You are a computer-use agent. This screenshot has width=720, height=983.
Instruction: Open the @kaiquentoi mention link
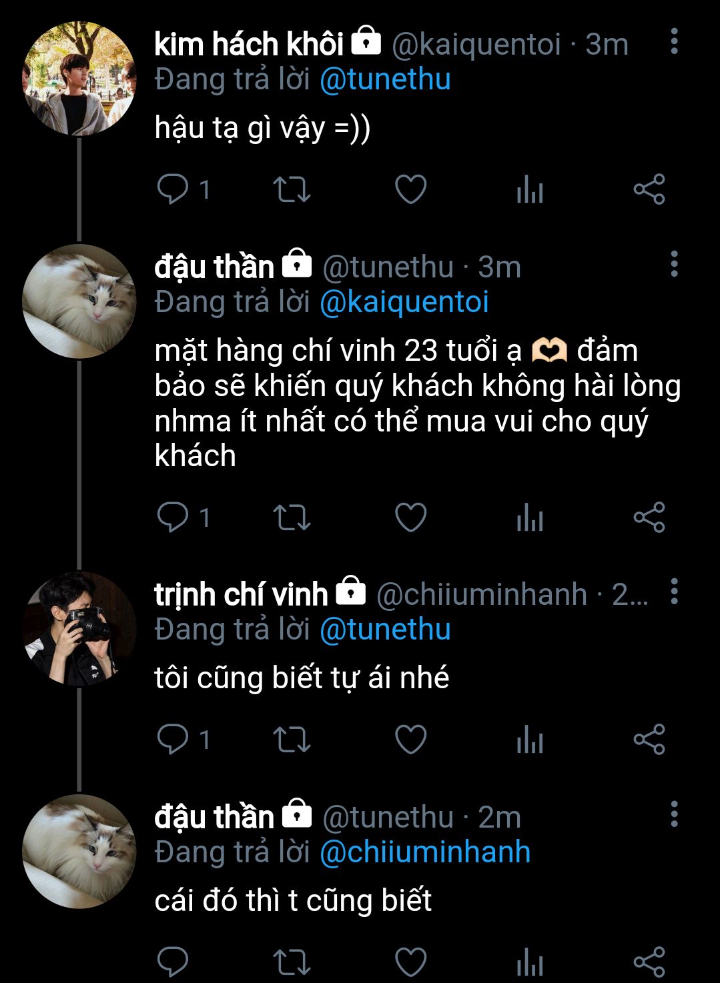[404, 302]
